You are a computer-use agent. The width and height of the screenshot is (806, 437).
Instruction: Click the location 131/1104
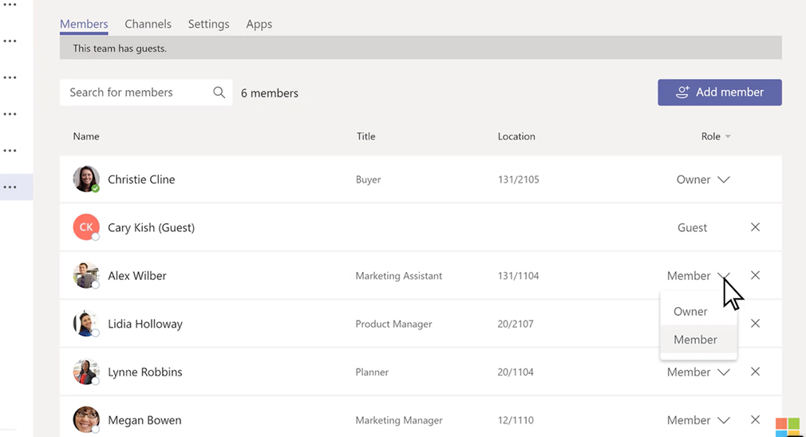pyautogui.click(x=518, y=276)
